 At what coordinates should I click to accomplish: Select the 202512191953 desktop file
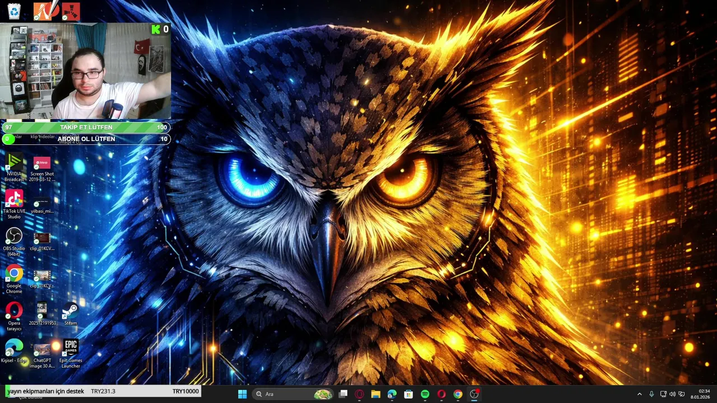tap(42, 314)
